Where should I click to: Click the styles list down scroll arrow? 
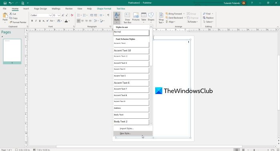click(151, 124)
